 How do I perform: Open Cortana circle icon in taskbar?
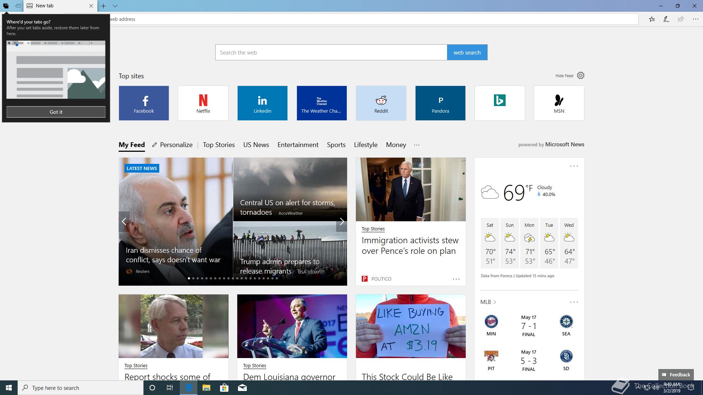tap(152, 388)
